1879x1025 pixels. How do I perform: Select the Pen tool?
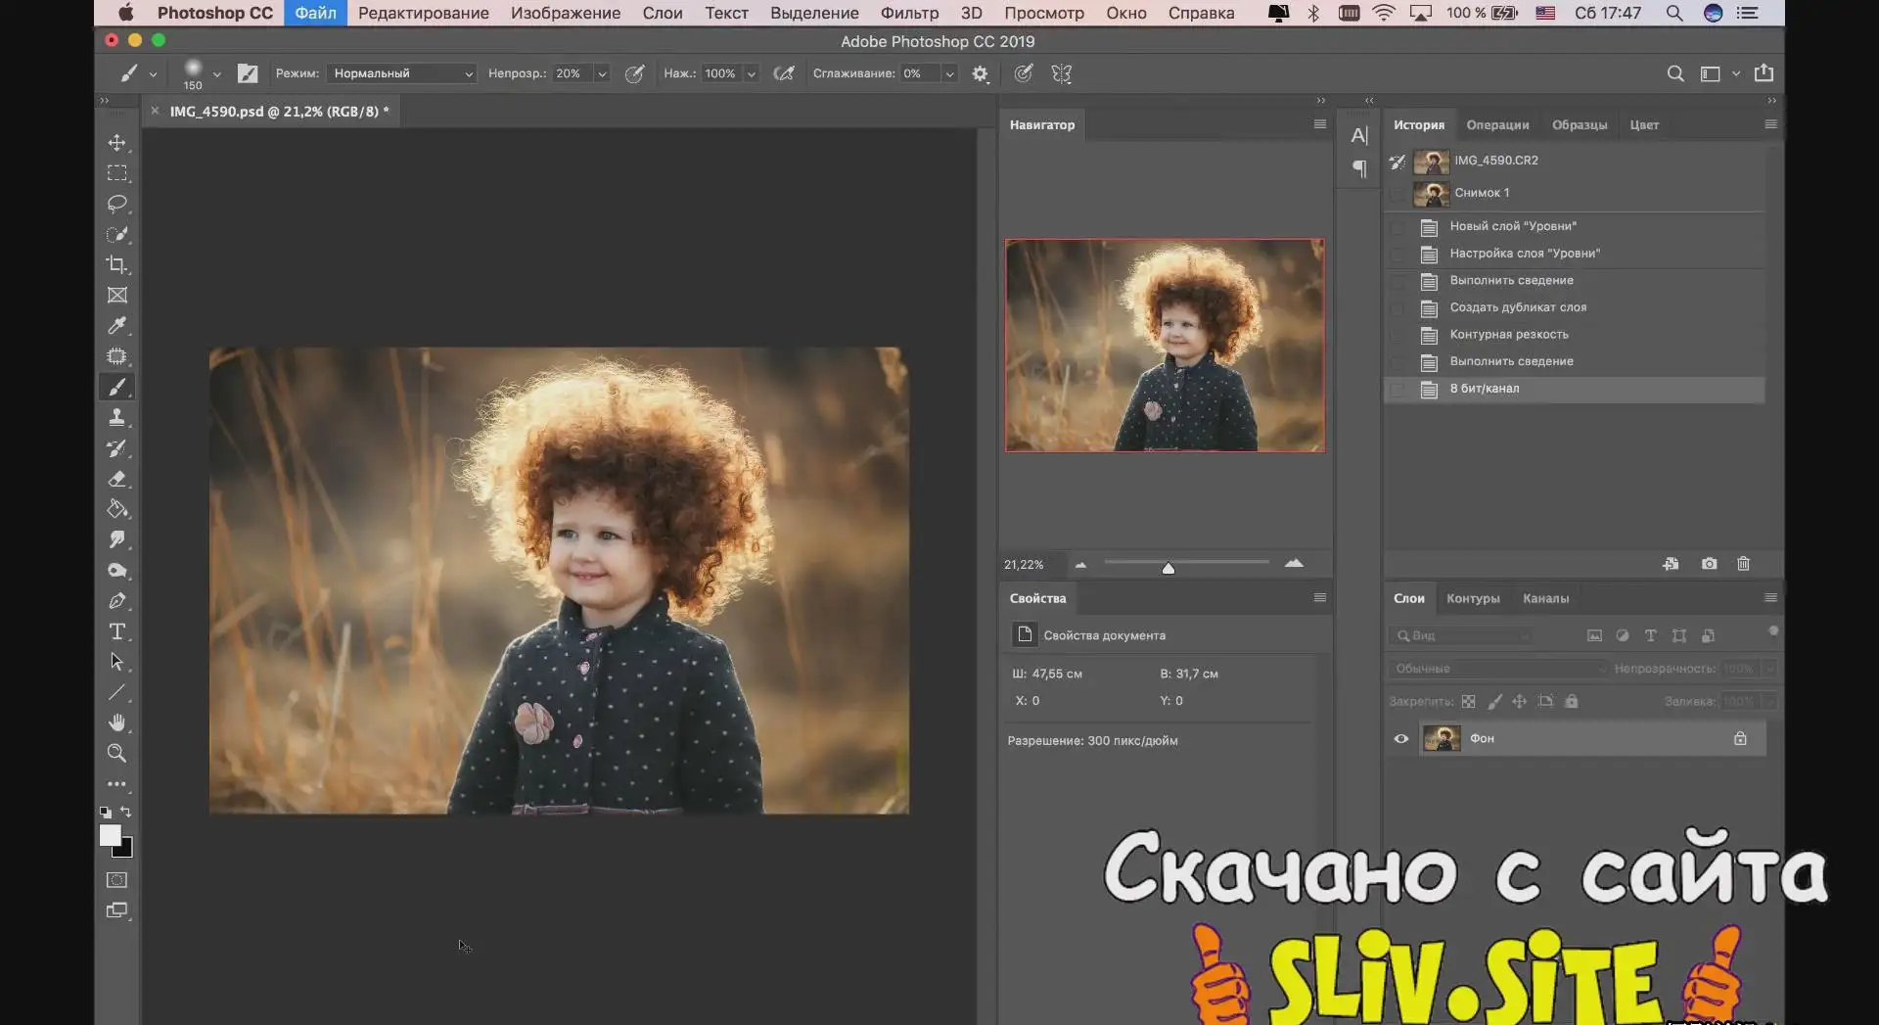117,601
